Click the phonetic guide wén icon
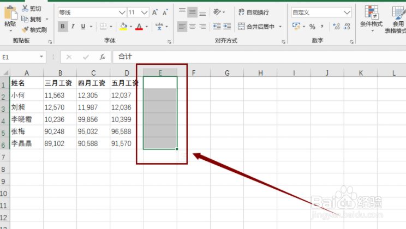 pos(159,26)
